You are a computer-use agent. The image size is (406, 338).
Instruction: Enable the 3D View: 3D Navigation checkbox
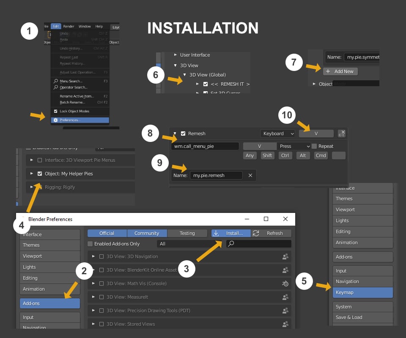click(x=101, y=256)
